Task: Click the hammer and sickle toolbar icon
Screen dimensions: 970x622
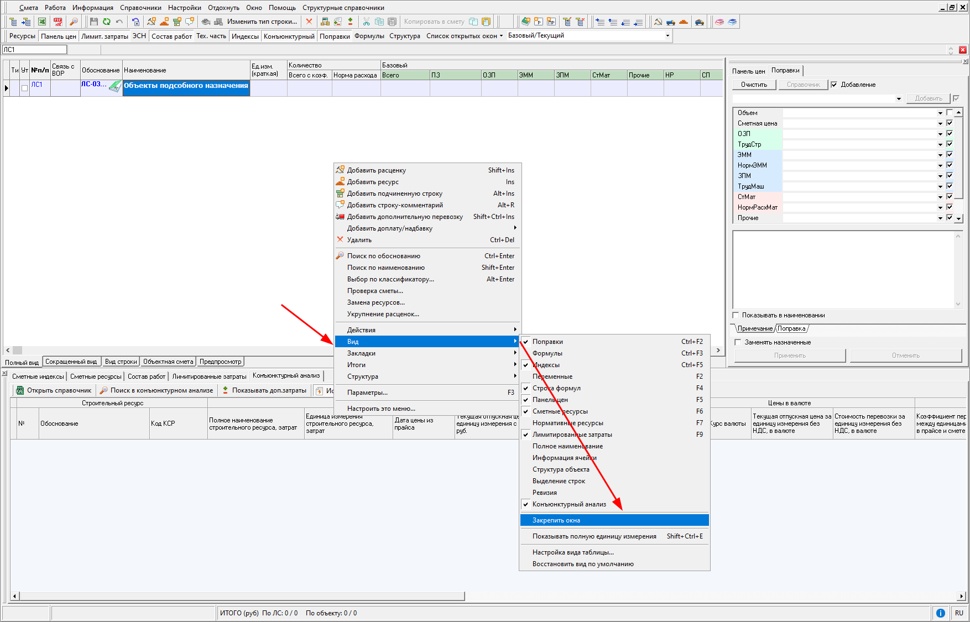Action: click(658, 22)
